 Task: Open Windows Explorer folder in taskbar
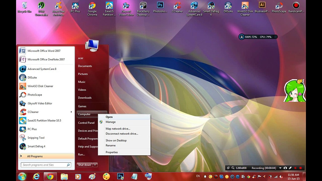pos(64,177)
